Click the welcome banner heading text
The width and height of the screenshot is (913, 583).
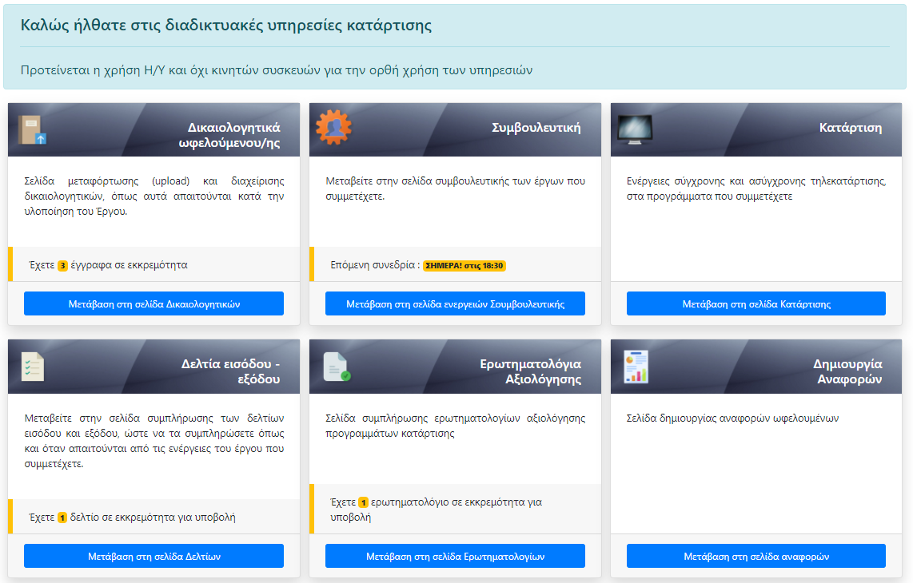226,26
